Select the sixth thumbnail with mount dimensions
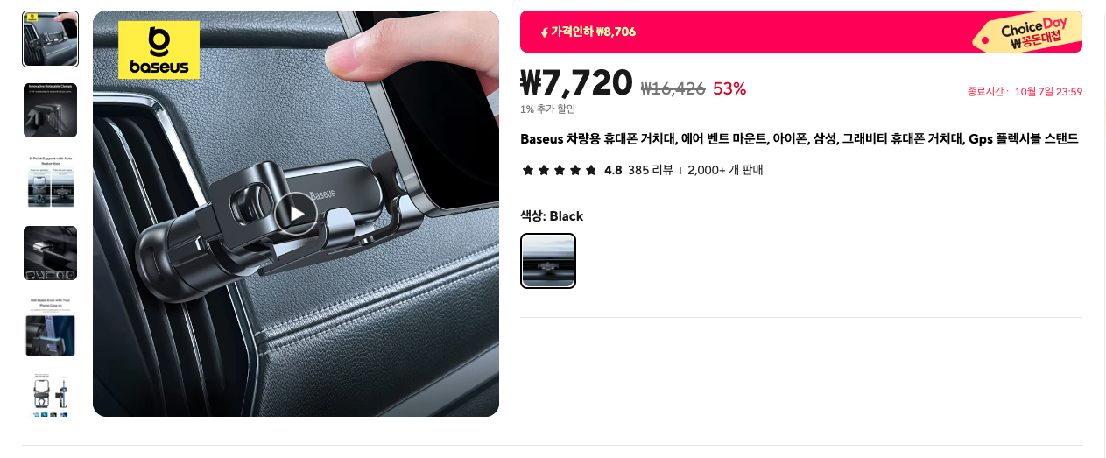The image size is (1106, 458). click(x=50, y=393)
